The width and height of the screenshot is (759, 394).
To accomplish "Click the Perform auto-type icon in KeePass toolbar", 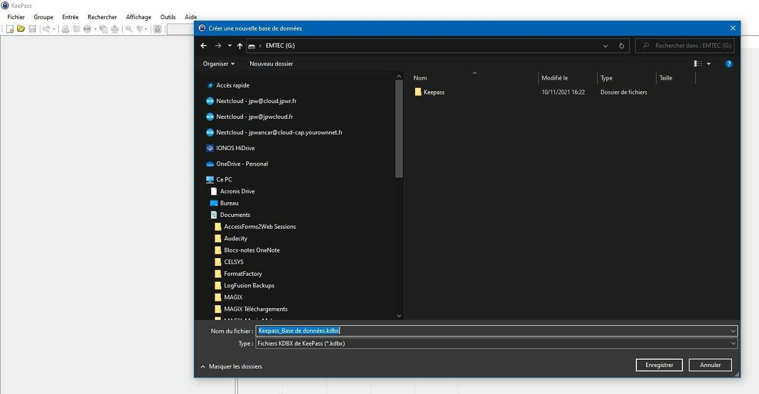I will pos(115,29).
